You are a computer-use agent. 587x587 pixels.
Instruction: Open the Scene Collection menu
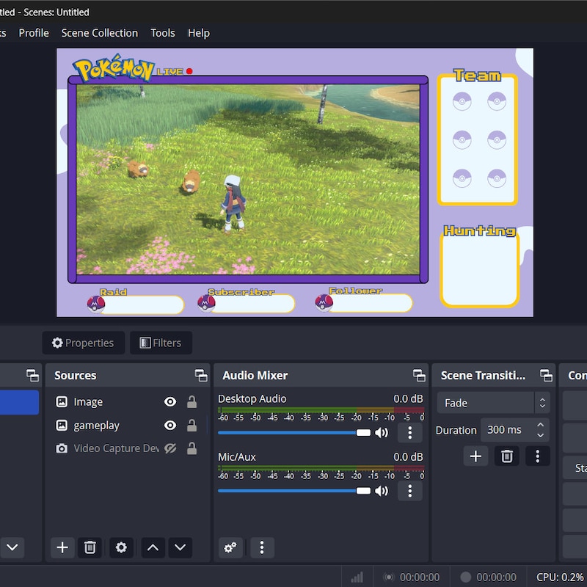[99, 32]
